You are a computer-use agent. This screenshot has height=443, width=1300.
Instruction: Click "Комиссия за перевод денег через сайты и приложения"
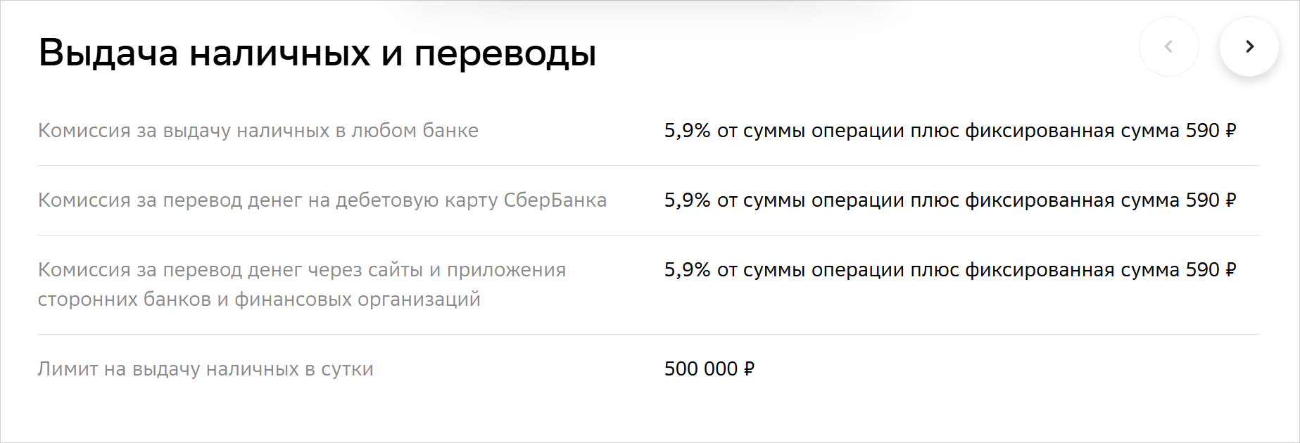pyautogui.click(x=301, y=270)
